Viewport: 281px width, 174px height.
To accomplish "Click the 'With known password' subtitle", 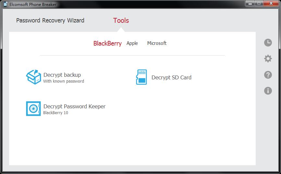I will tap(64, 81).
